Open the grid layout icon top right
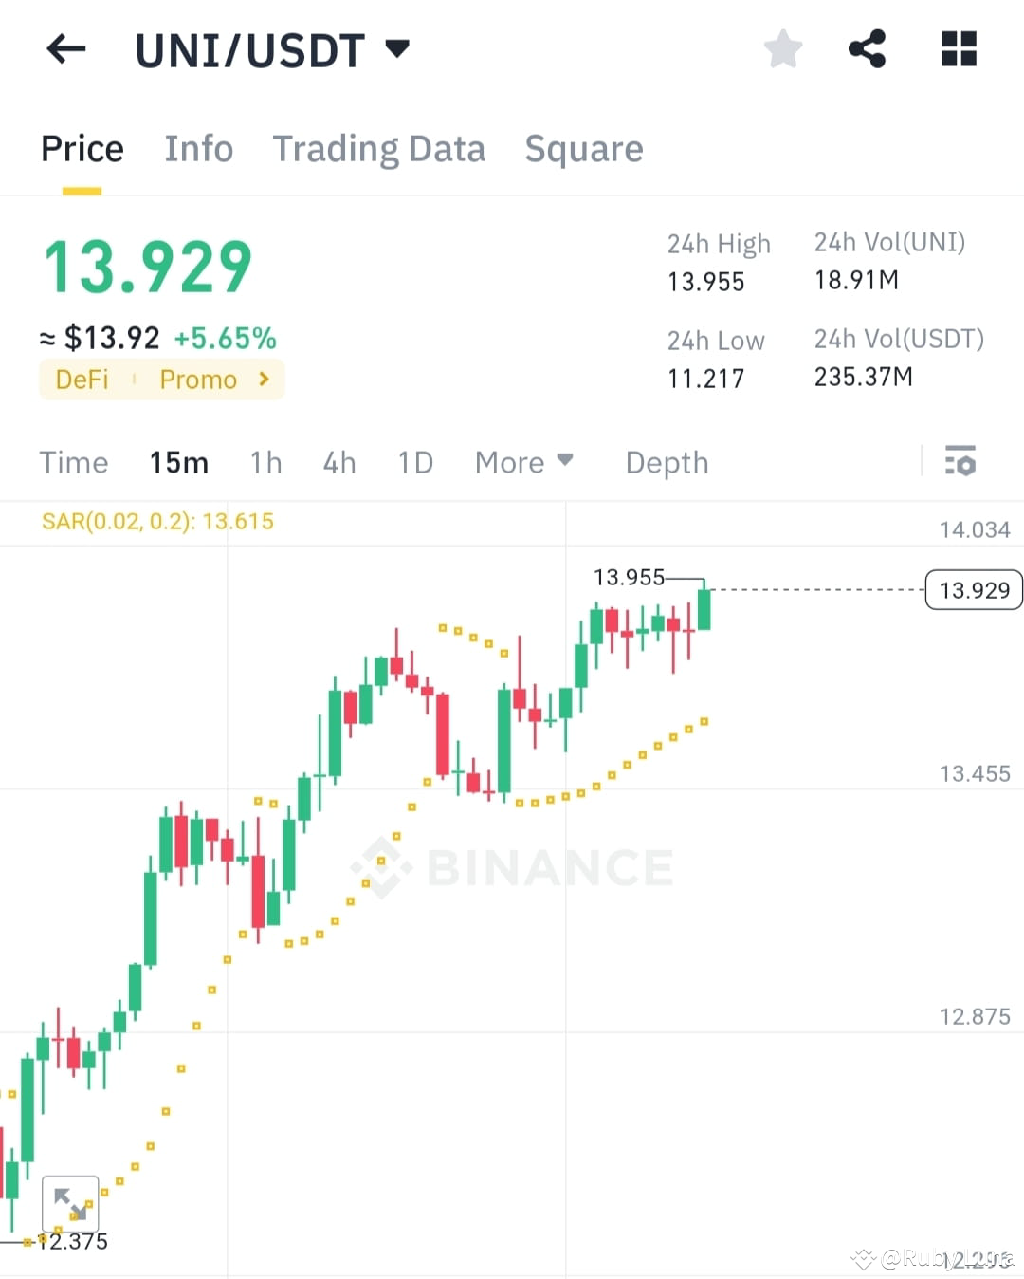1024x1279 pixels. pos(958,49)
